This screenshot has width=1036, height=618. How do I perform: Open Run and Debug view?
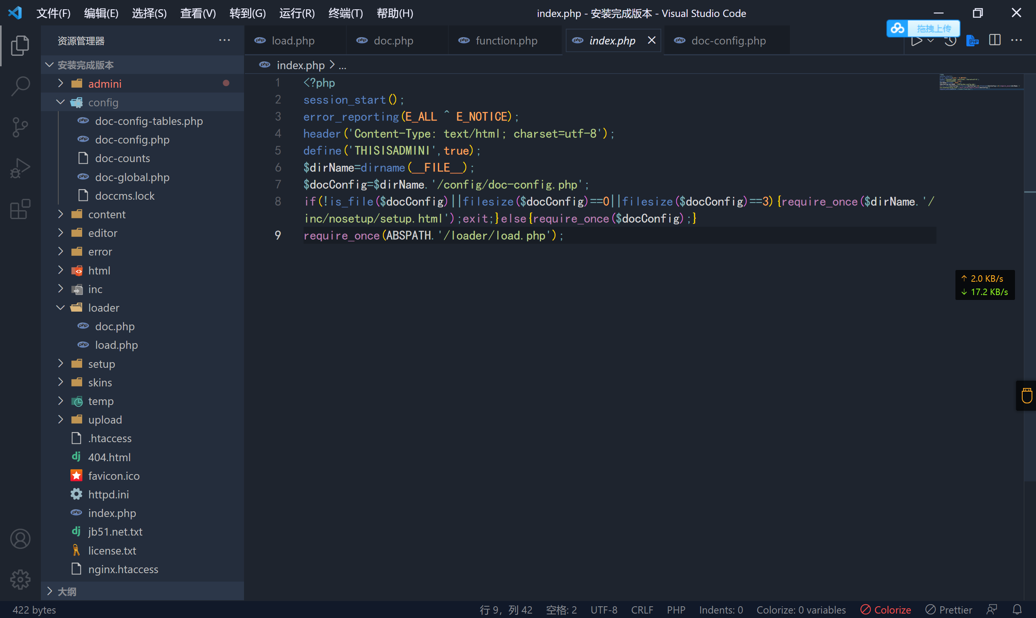click(x=20, y=168)
